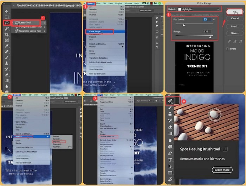
Task: Enable the Invert checkbox in Color Range
Action: tap(227, 49)
